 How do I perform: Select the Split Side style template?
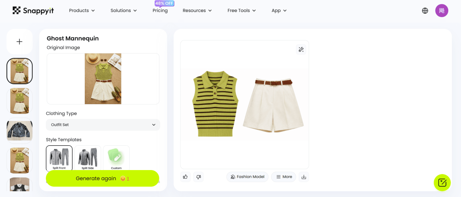88,158
